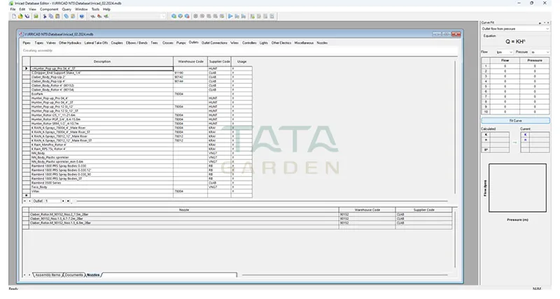Click the Fit Curve button
The width and height of the screenshot is (560, 299).
point(515,121)
